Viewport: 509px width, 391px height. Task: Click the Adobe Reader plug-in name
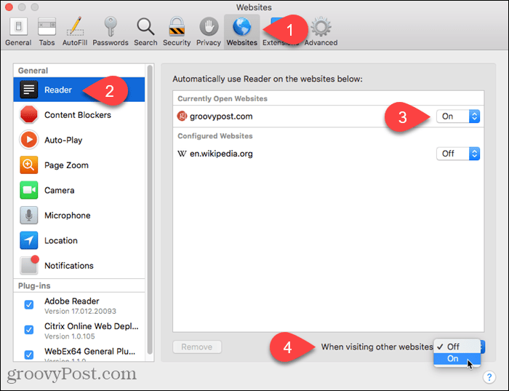72,301
